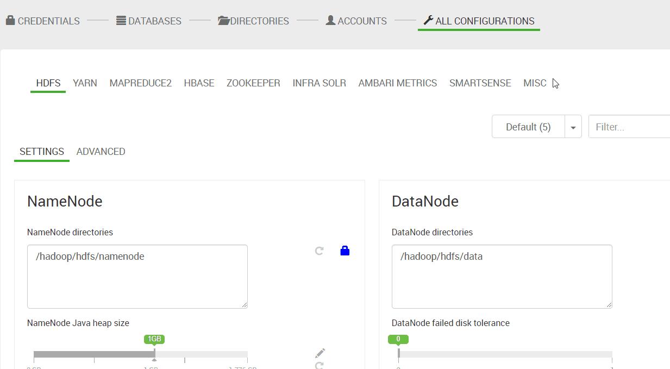Click the 'DataNode directories' label
The image size is (670, 369).
tap(432, 232)
